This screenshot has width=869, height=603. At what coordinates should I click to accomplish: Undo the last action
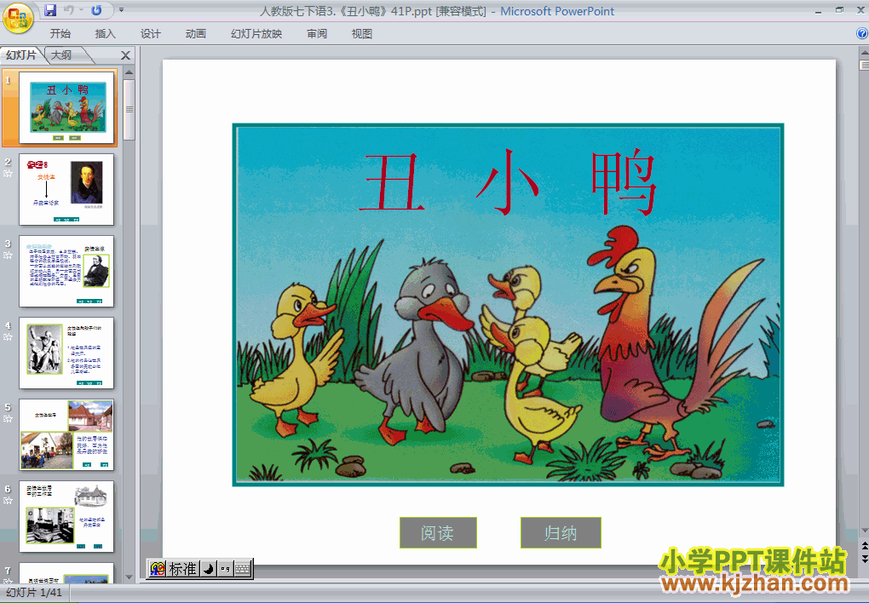coord(69,10)
